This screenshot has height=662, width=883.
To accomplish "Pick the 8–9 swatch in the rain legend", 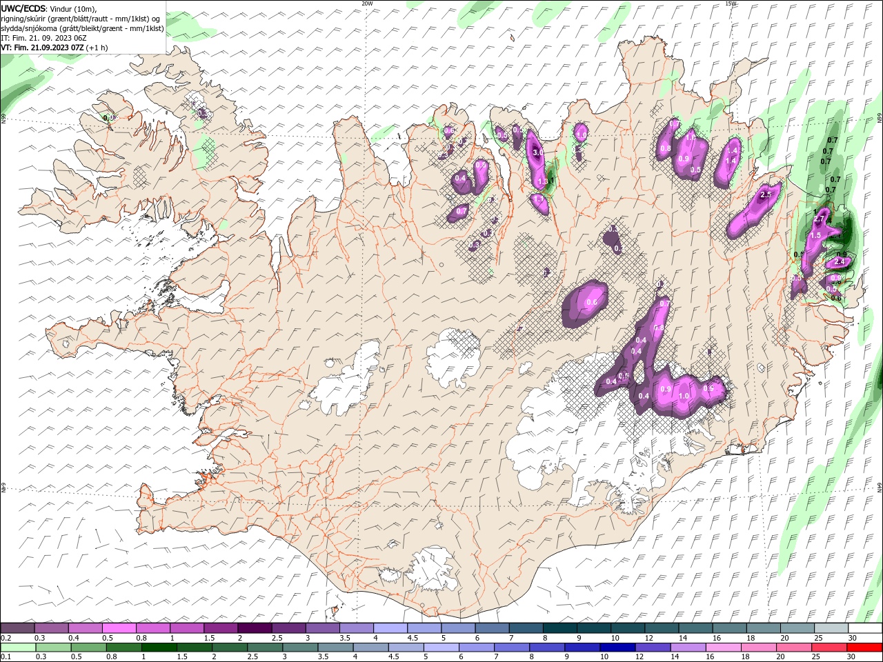I will point(548,648).
